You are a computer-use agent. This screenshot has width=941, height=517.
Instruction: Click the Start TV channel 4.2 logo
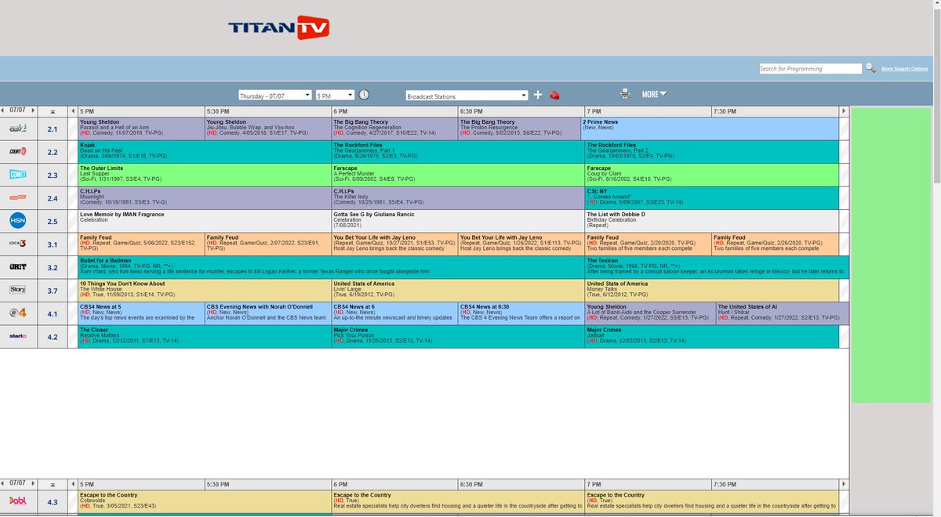(x=18, y=336)
